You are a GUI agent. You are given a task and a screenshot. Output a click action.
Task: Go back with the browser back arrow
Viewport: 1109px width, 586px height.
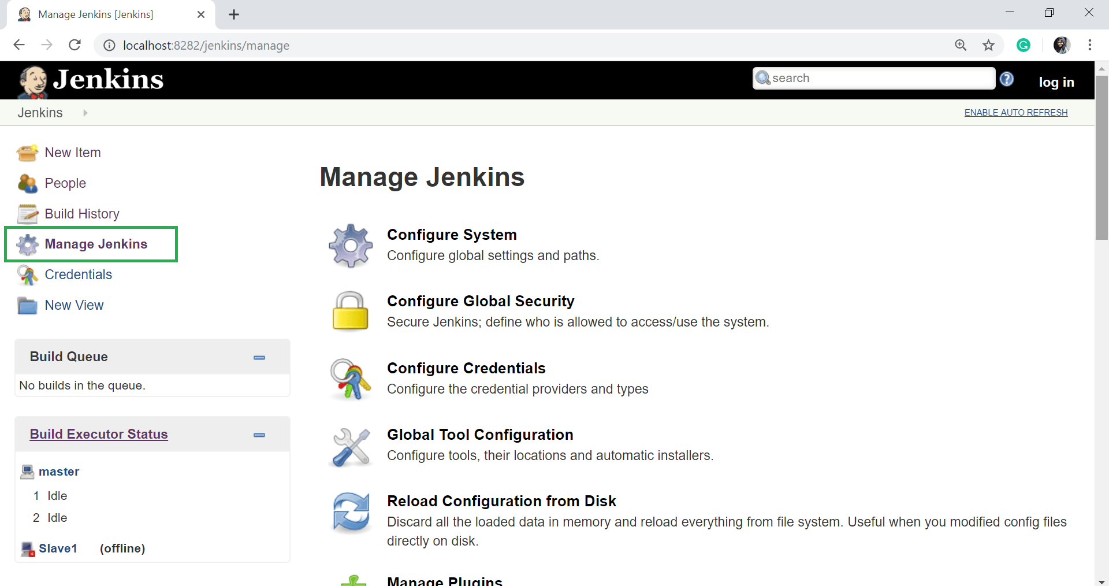(19, 45)
